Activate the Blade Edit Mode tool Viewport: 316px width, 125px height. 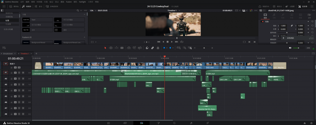(122, 48)
